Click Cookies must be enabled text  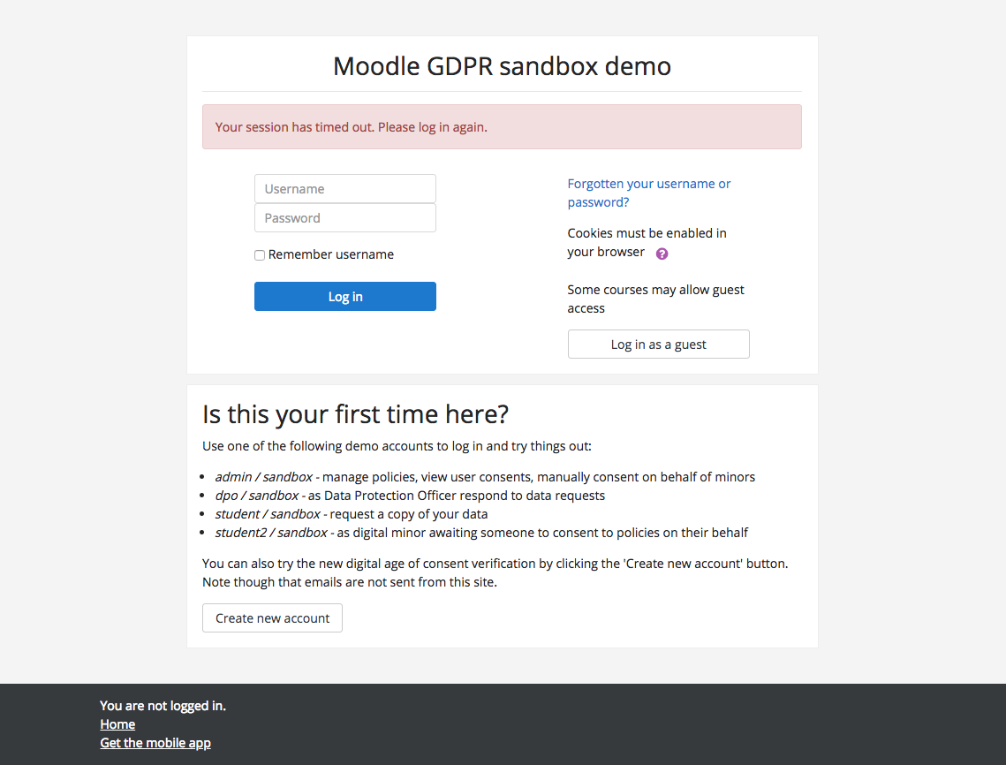tap(647, 243)
